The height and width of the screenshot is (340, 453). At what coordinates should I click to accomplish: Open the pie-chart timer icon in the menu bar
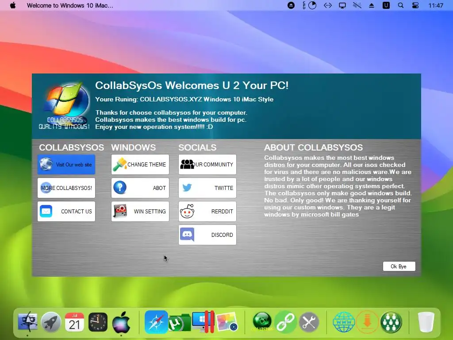313,5
